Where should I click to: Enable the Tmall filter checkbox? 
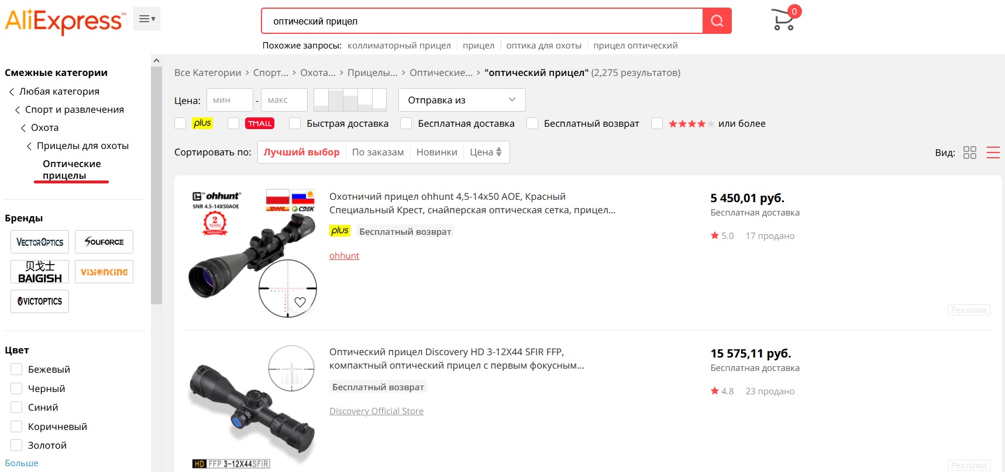tap(233, 123)
